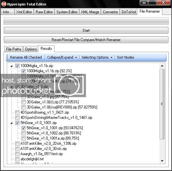This screenshot has height=171, width=172.
Task: Select the Results sub-tab
Action: coord(46,49)
